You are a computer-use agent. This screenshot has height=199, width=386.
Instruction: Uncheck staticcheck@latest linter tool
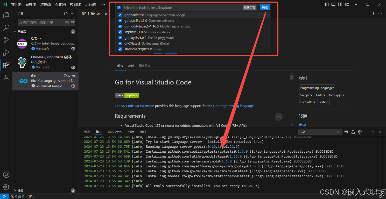pyautogui.click(x=120, y=49)
